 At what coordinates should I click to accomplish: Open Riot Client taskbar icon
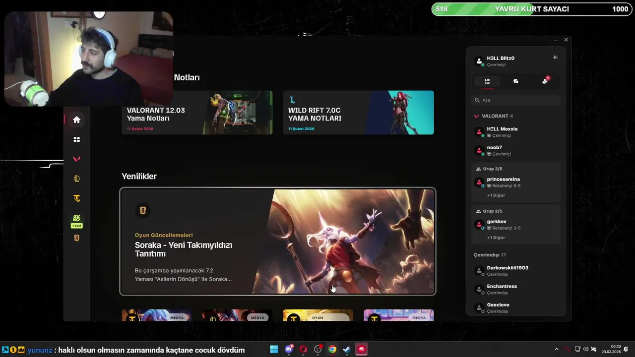tap(362, 350)
